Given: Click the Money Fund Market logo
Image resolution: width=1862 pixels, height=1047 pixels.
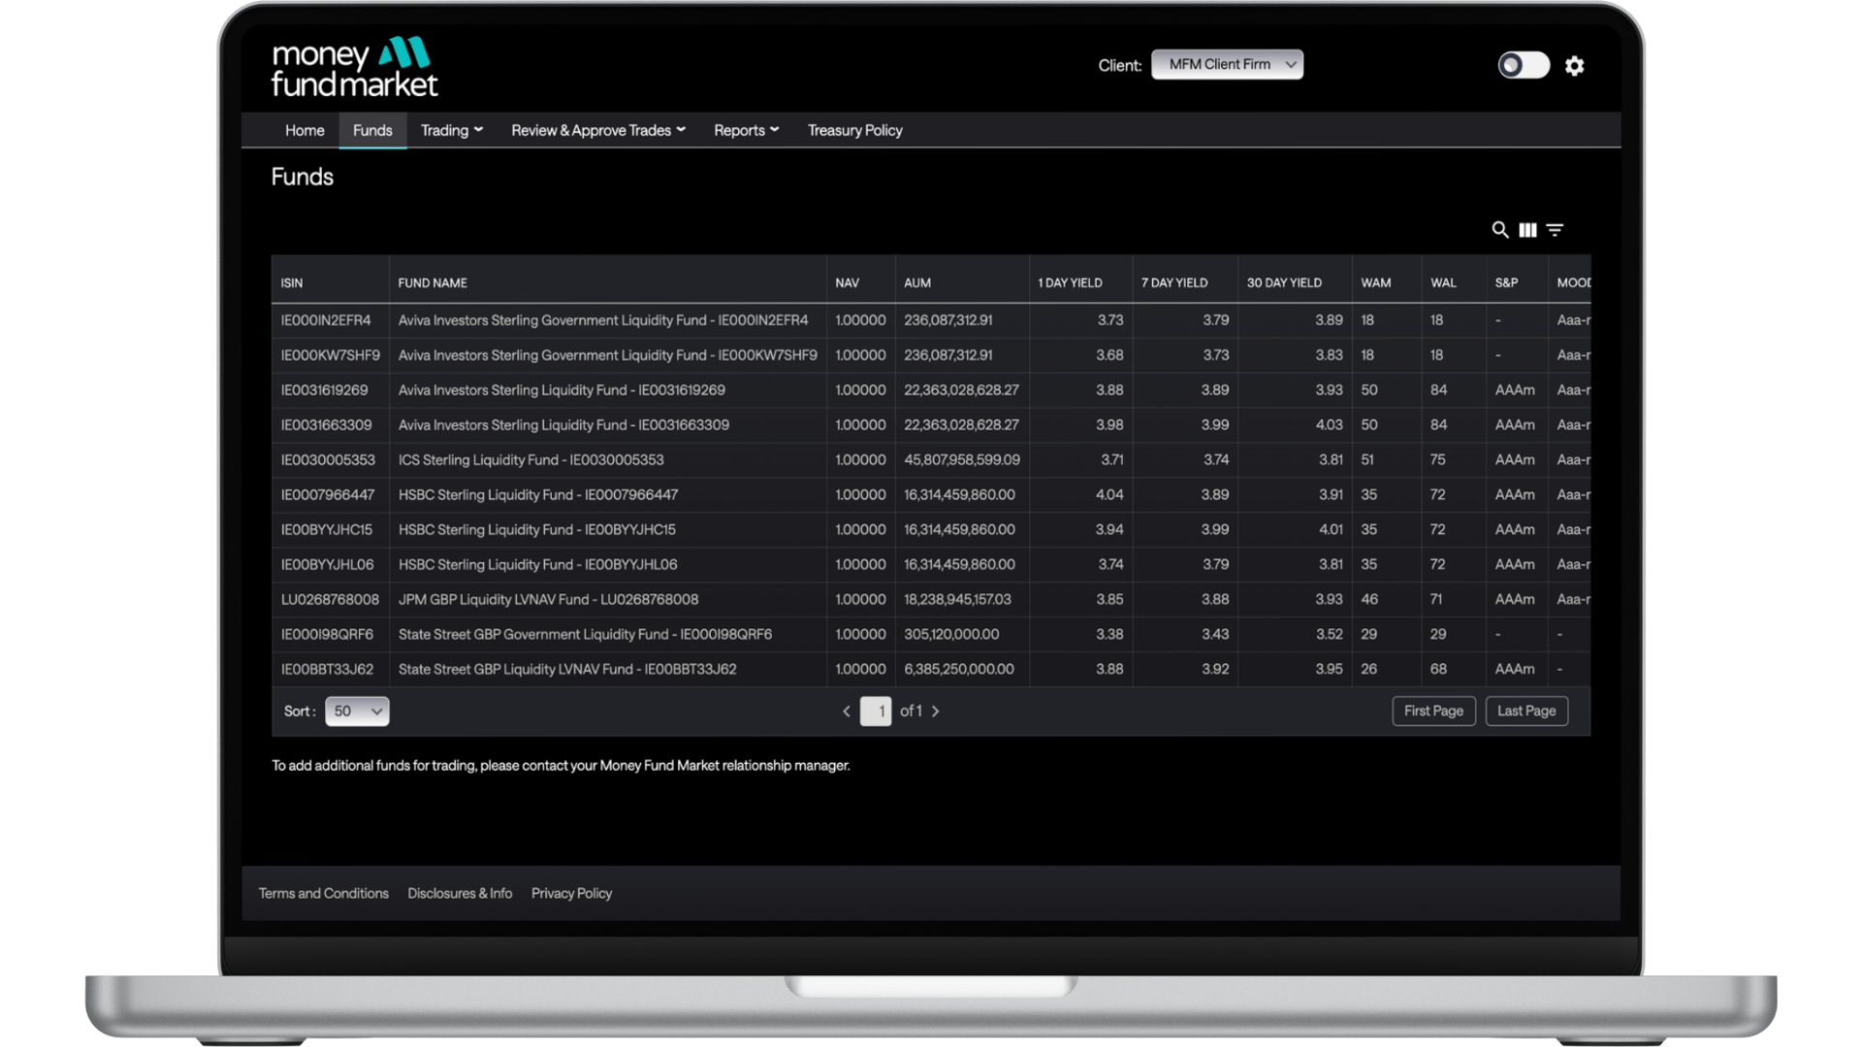Looking at the screenshot, I should click(x=354, y=67).
